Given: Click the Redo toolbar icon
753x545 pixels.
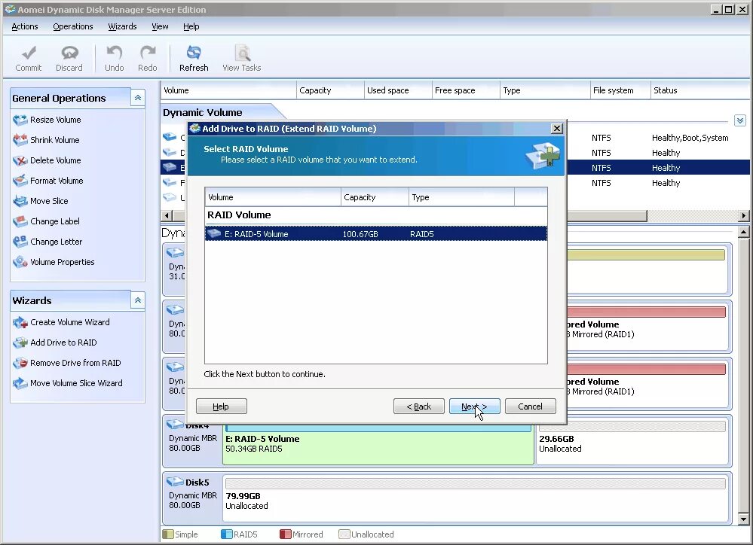Looking at the screenshot, I should (148, 58).
